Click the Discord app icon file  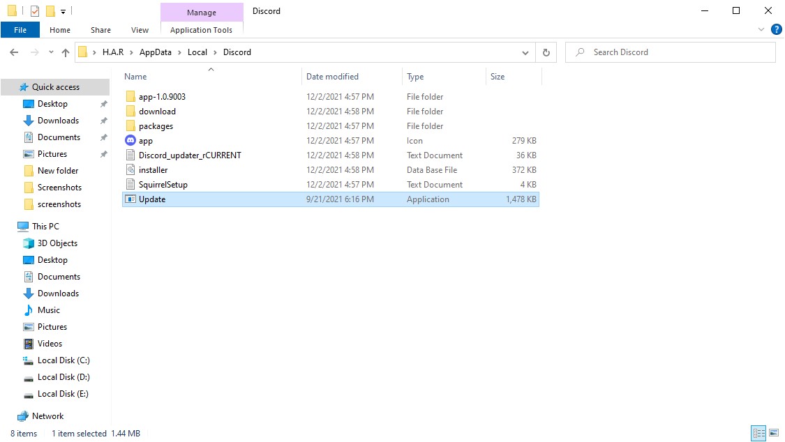click(130, 141)
